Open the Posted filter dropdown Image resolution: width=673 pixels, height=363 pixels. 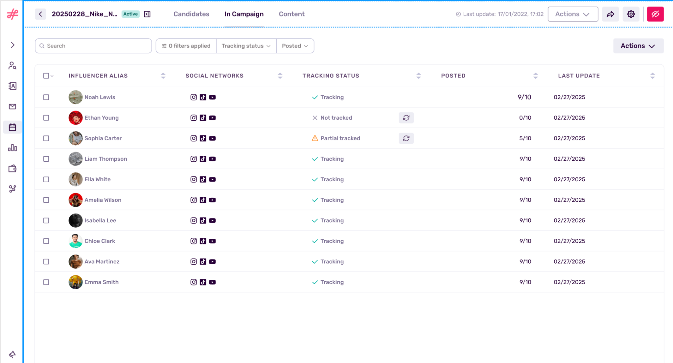[295, 46]
